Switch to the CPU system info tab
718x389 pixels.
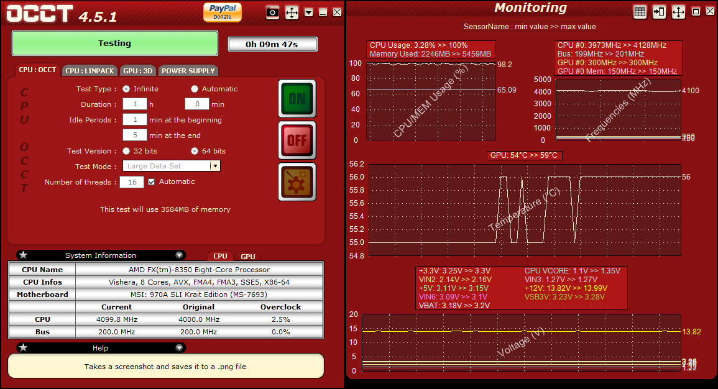220,256
